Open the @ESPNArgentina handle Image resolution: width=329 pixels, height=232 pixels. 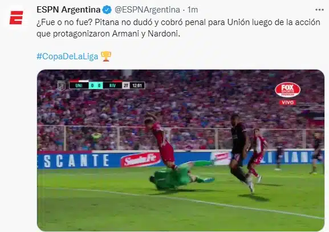tap(147, 10)
